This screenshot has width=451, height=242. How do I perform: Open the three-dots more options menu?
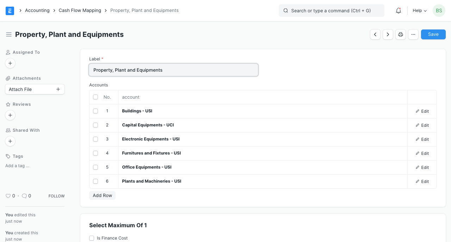413,34
